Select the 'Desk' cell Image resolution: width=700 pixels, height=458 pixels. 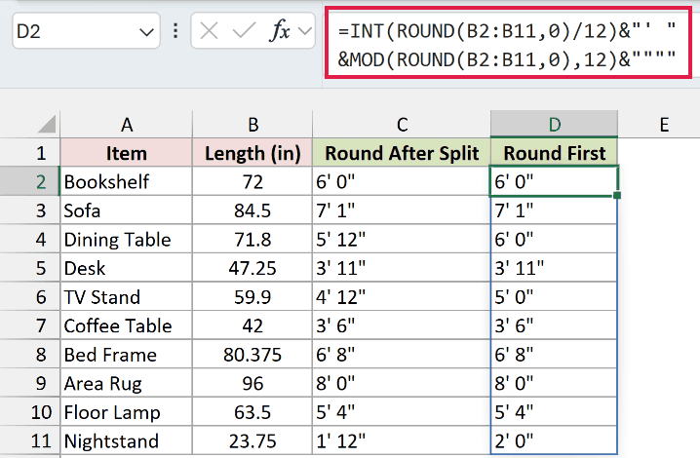(x=127, y=267)
